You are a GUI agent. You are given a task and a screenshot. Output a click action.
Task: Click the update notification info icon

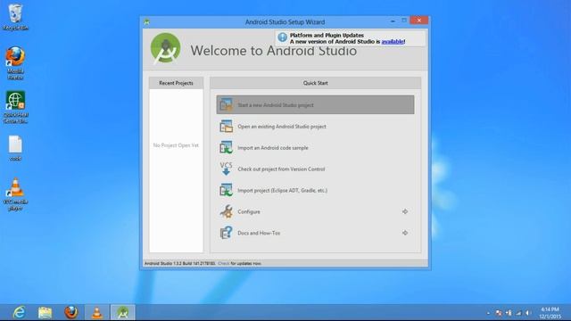point(282,37)
